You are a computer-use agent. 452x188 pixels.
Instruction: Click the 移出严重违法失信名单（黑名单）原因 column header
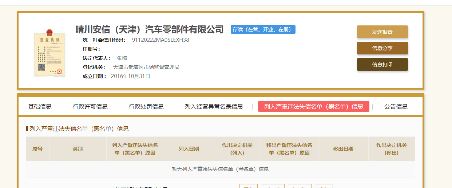click(289, 149)
